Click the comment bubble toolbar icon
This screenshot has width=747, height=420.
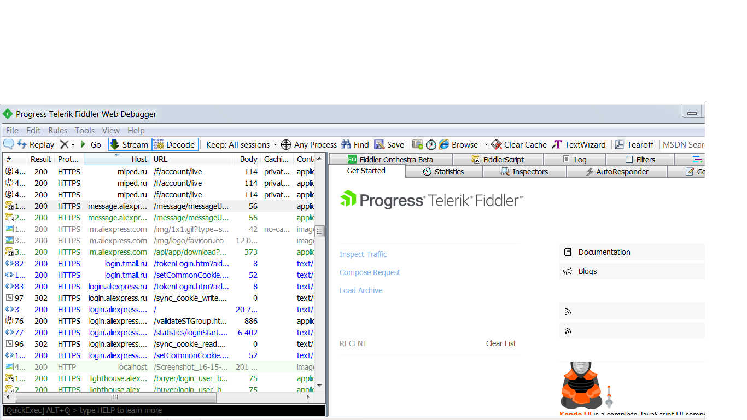9,144
